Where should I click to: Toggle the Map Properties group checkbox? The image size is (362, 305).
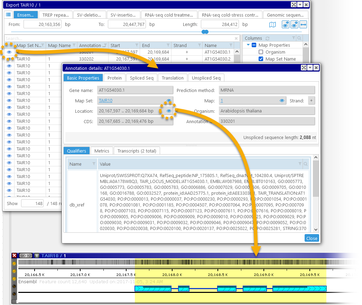(254, 45)
